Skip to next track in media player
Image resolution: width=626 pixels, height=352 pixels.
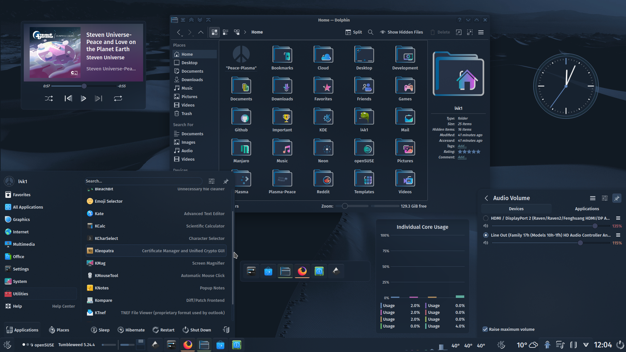(98, 98)
